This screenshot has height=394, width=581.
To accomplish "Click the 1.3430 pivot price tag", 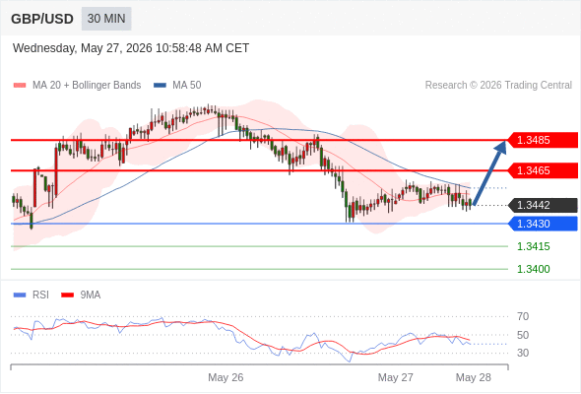I will coord(543,224).
